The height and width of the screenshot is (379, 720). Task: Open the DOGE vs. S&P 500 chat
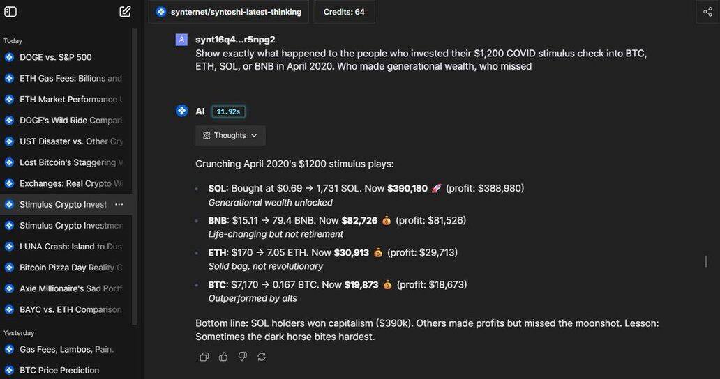(x=56, y=57)
